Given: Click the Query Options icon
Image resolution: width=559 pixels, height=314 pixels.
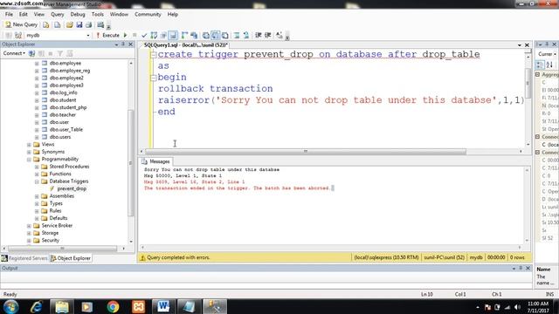Looking at the screenshot, I should tap(163, 35).
